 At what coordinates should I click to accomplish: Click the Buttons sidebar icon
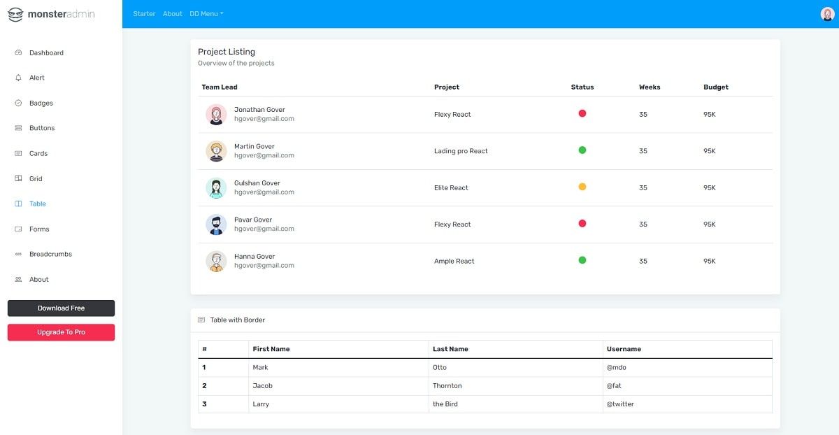click(17, 128)
